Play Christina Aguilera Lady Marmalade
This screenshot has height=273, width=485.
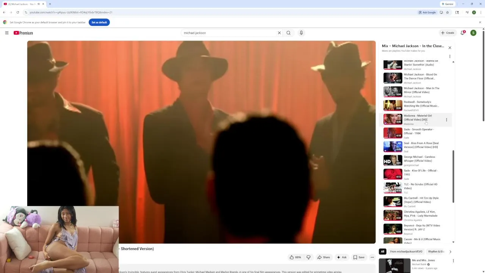(x=416, y=215)
